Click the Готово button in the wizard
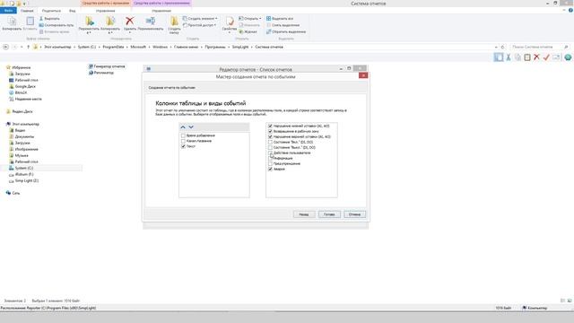The image size is (574, 323). [329, 214]
